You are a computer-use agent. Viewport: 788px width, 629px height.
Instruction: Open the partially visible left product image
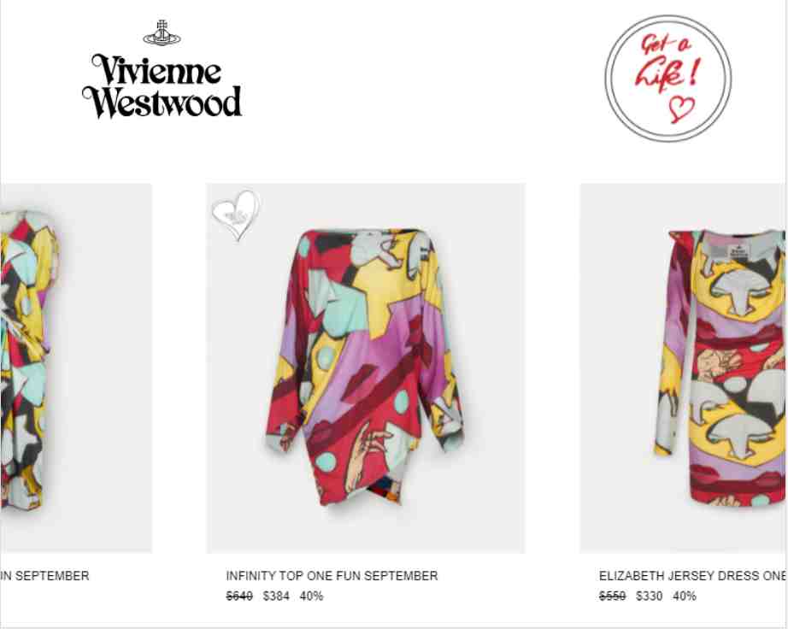[76, 368]
